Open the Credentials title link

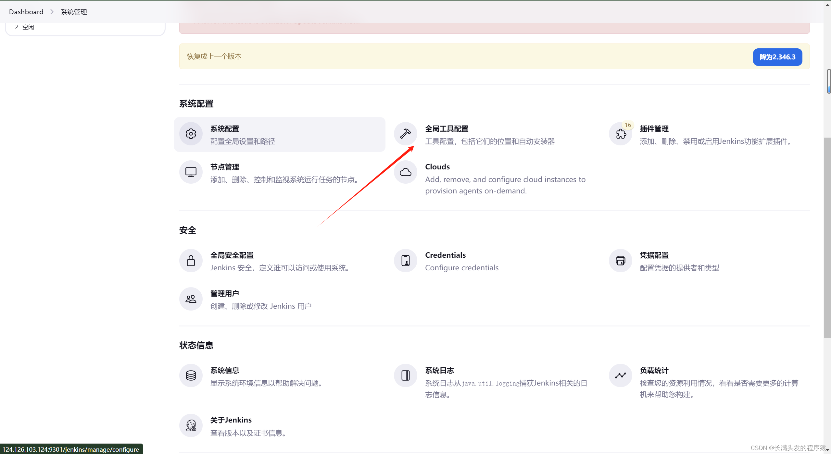click(445, 255)
